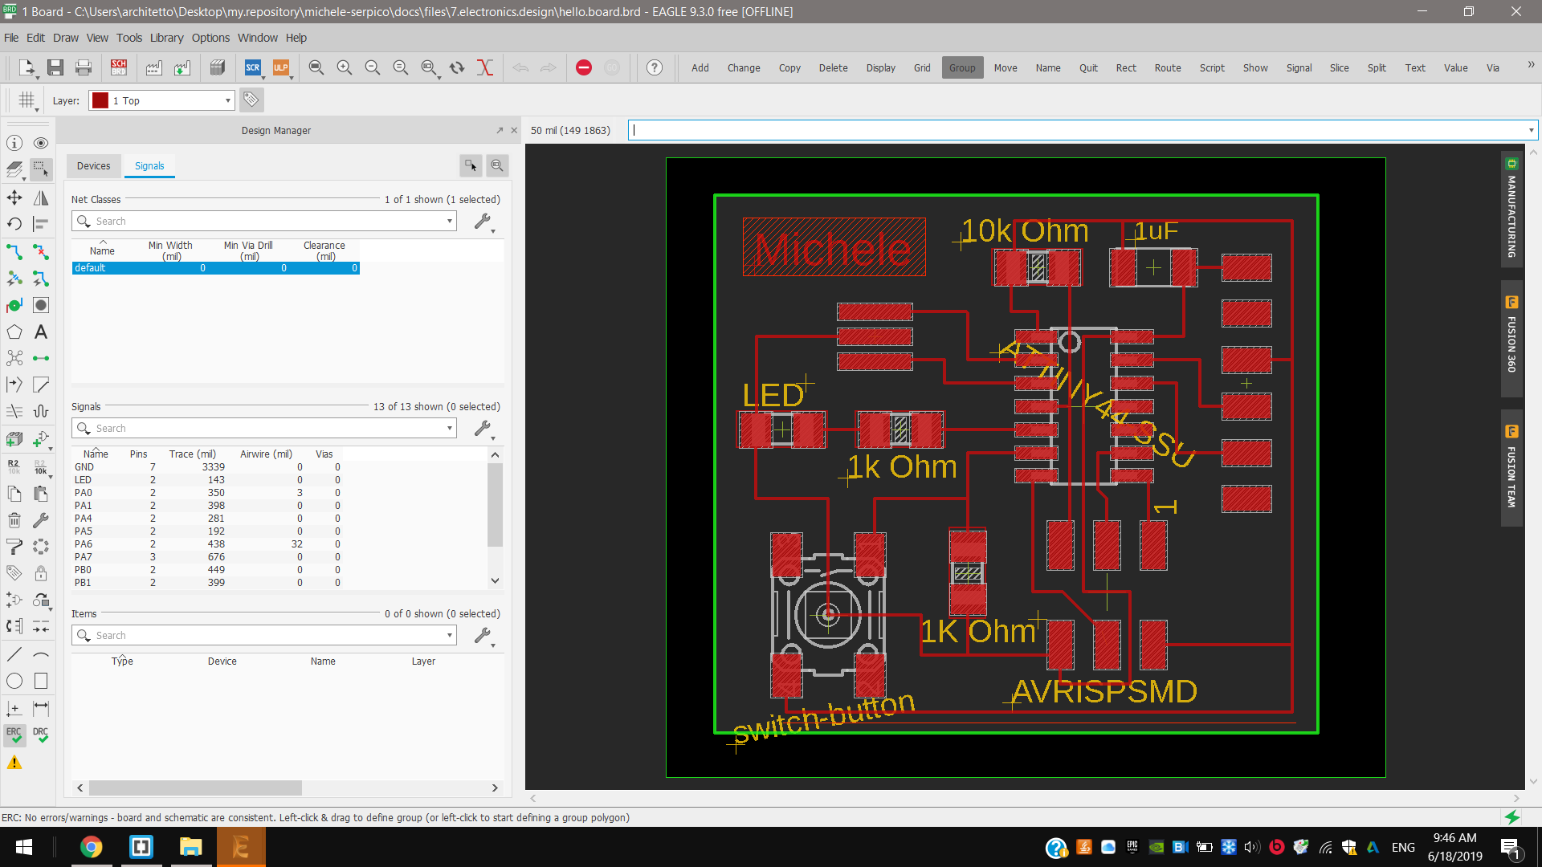Image resolution: width=1542 pixels, height=867 pixels.
Task: Toggle the ERC check button
Action: (x=14, y=735)
